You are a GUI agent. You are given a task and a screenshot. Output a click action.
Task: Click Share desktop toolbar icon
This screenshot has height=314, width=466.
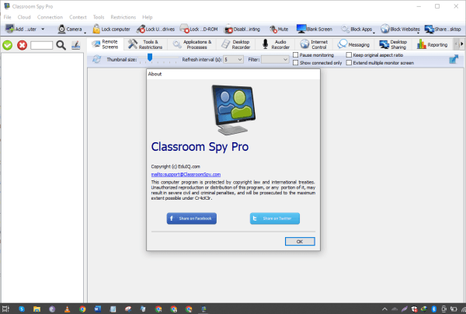coord(429,29)
